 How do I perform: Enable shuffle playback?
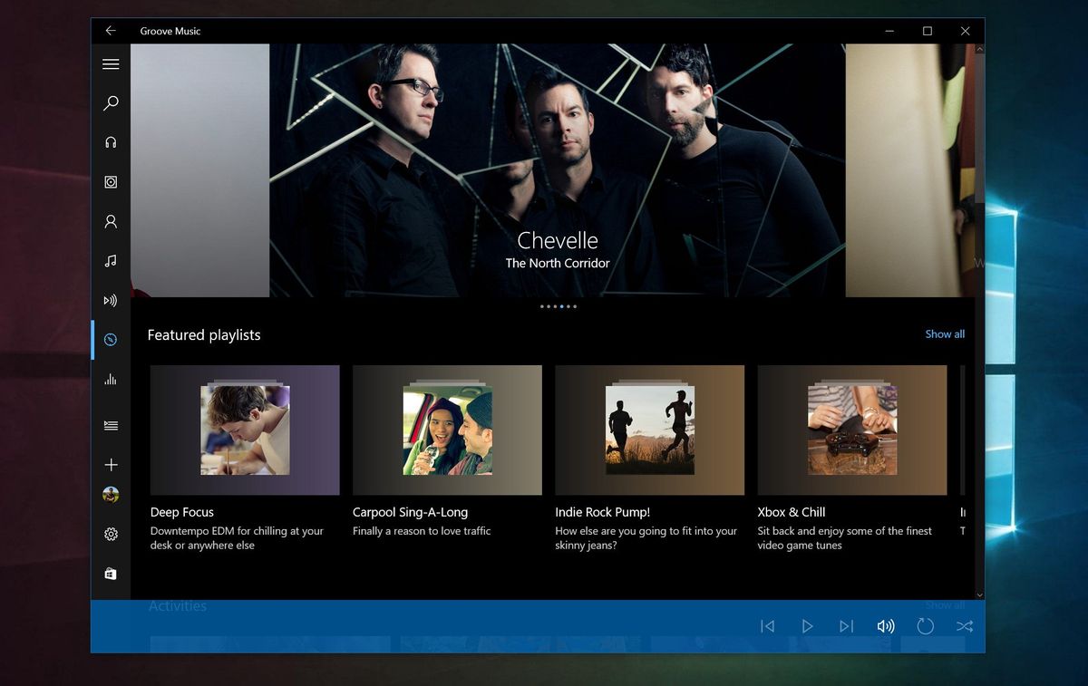click(x=965, y=625)
